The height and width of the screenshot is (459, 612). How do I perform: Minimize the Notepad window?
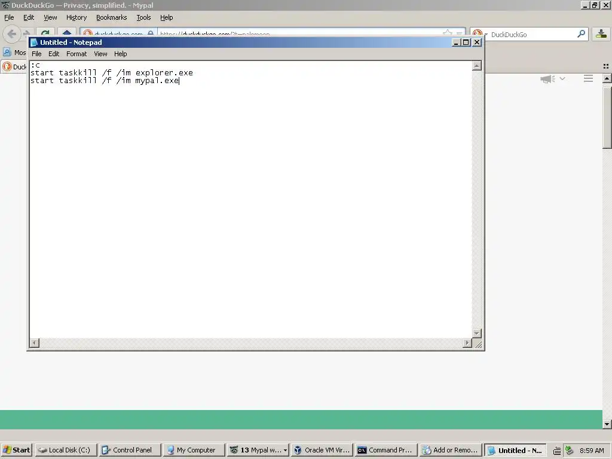(456, 42)
